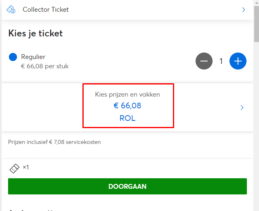Click the ×1 ticket counter text

[26, 167]
